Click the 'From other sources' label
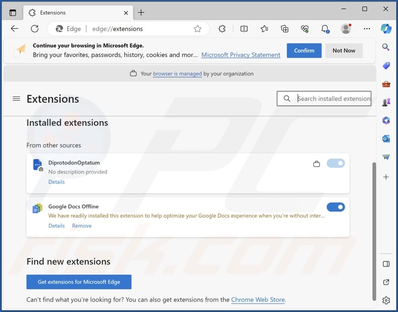 [53, 145]
